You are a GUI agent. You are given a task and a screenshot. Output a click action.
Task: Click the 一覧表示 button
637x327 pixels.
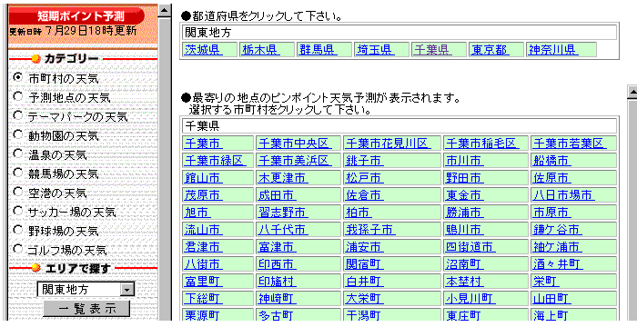point(86,309)
